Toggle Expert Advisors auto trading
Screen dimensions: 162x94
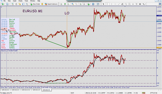coord(51,4)
